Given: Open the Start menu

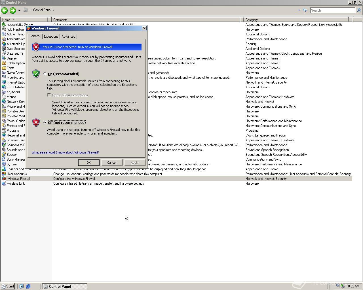Looking at the screenshot, I should 8,286.
